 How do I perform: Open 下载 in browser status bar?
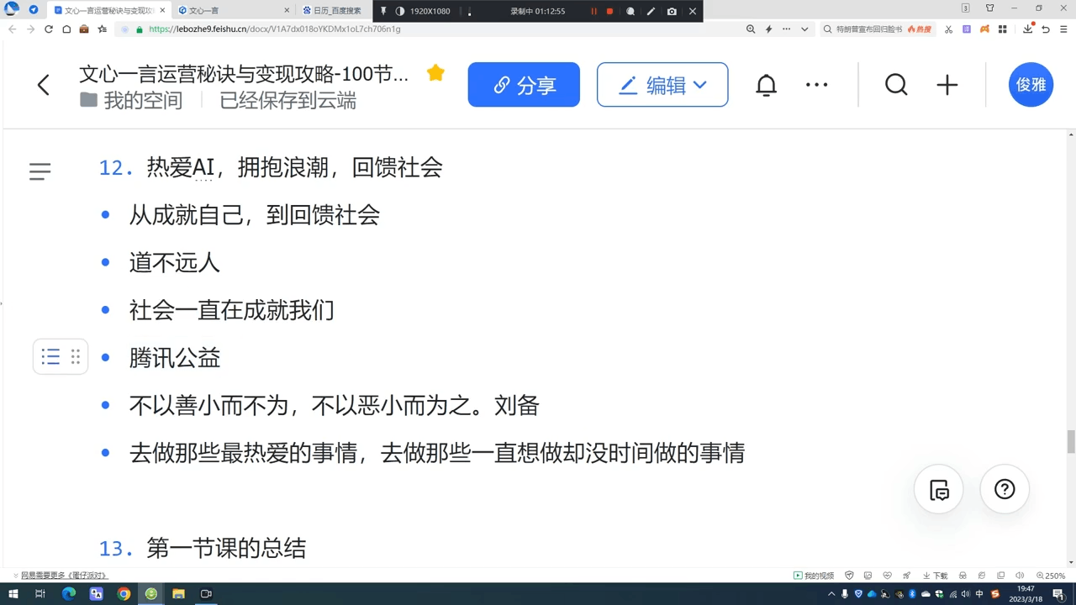point(935,576)
